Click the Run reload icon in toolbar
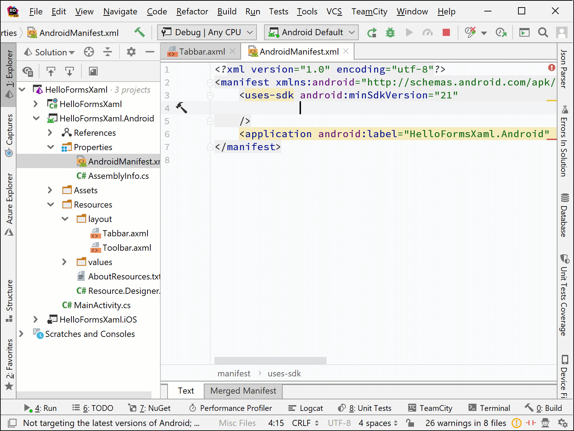 372,33
